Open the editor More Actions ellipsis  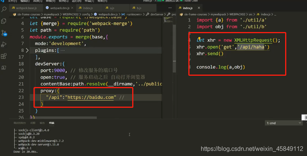coord(170,8)
